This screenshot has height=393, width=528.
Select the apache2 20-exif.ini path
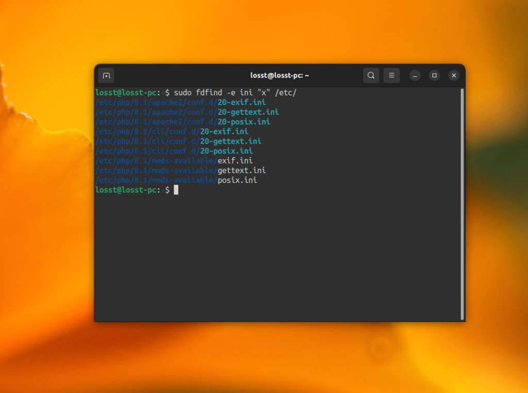180,102
